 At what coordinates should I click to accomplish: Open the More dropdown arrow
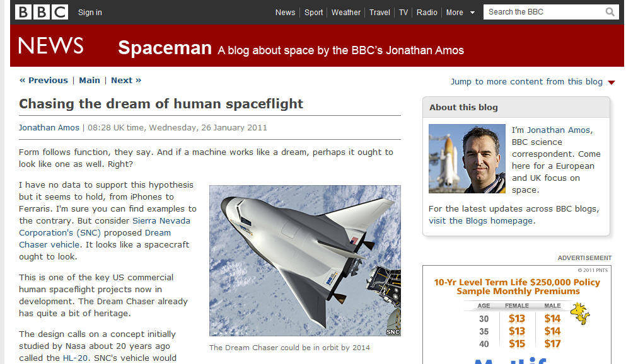472,13
